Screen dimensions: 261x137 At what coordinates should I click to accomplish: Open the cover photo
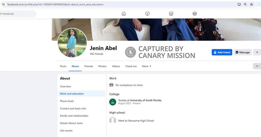point(157,30)
